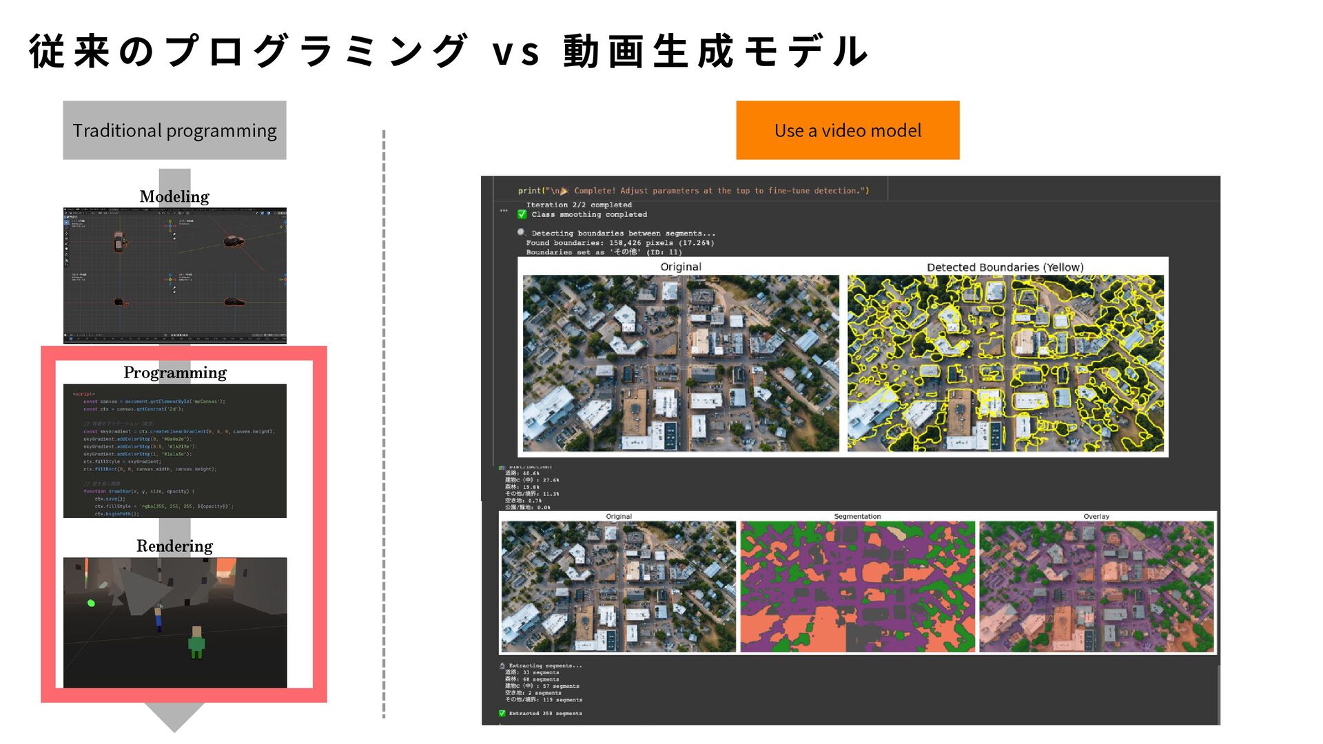Click the Programming code screenshot
This screenshot has width=1323, height=744.
[x=174, y=451]
